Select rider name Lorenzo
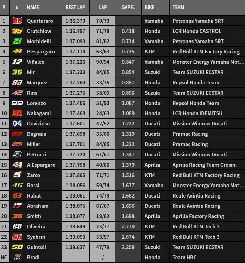The image size is (245, 263). 36,103
